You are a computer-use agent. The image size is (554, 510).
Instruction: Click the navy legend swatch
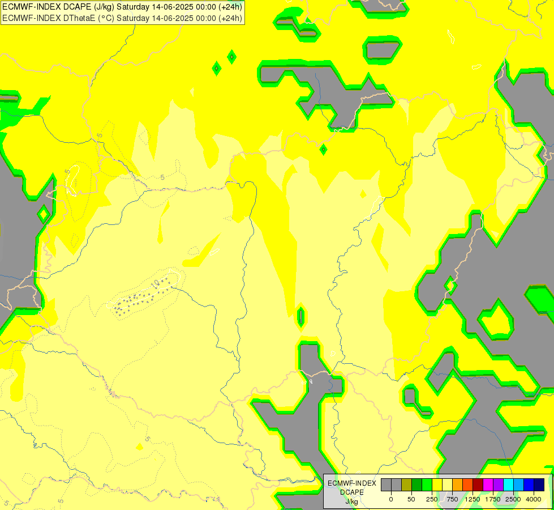tap(539, 485)
